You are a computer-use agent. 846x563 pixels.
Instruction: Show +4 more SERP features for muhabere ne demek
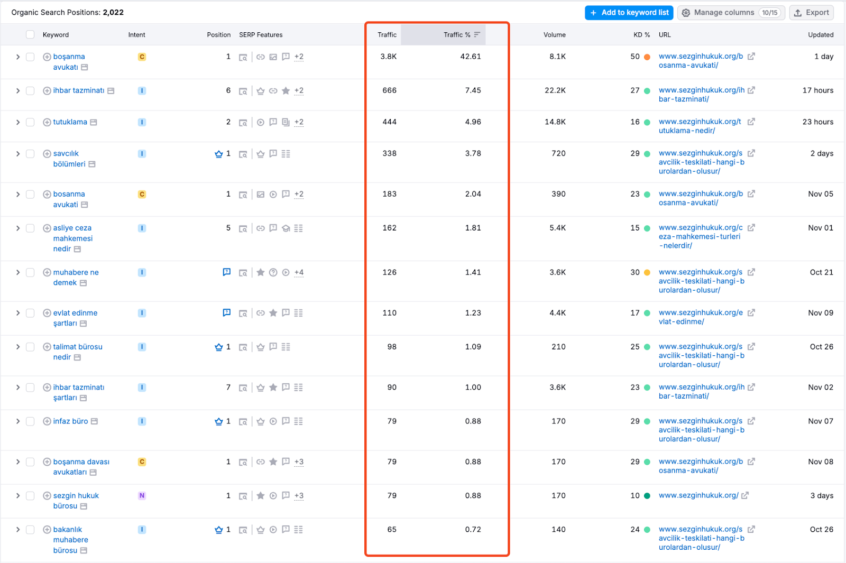pyautogui.click(x=299, y=272)
